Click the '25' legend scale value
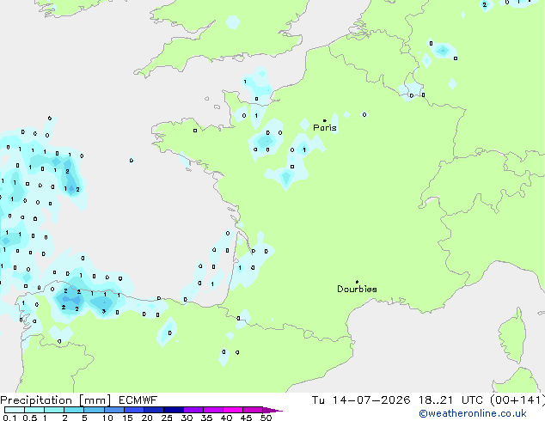 click(x=167, y=418)
